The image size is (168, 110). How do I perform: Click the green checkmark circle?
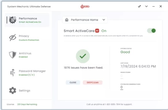tap(83, 56)
